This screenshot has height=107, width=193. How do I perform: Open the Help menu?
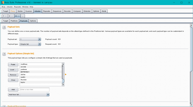click(x=32, y=7)
